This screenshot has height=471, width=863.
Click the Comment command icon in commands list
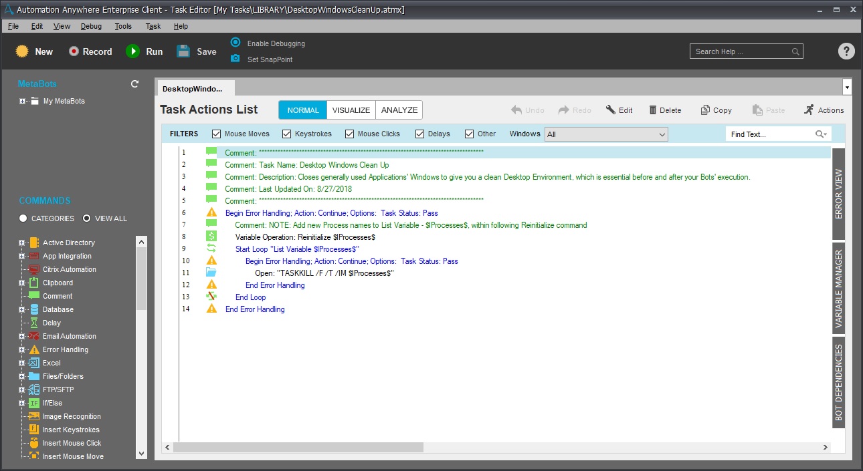pos(35,296)
